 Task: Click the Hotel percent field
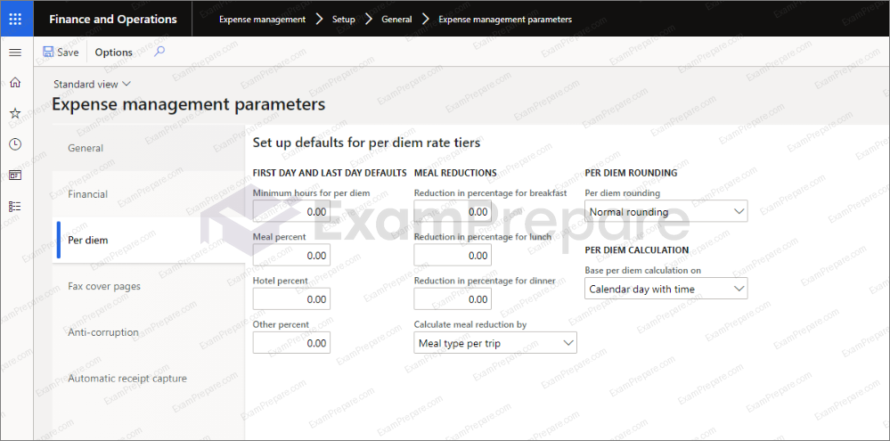click(291, 299)
